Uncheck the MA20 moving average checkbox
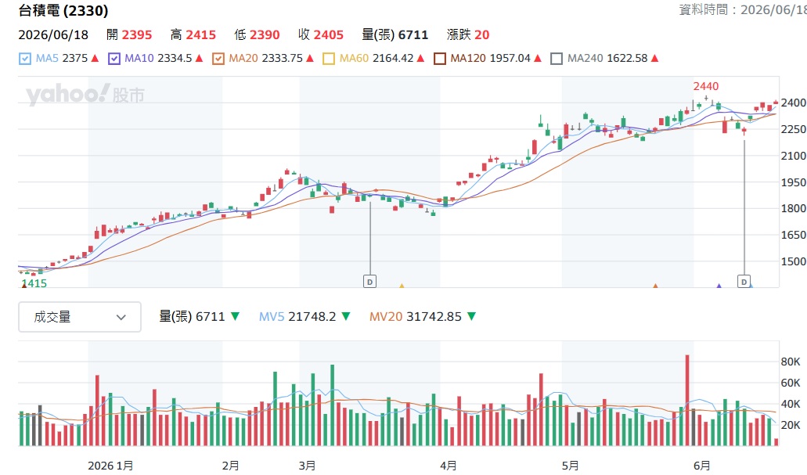This screenshot has height=475, width=807. coord(218,59)
